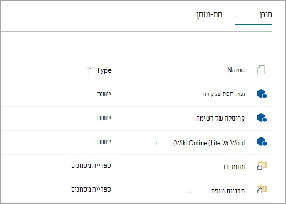
Task: Click app icon for Word אל Wiki Online
Action: 262,141
